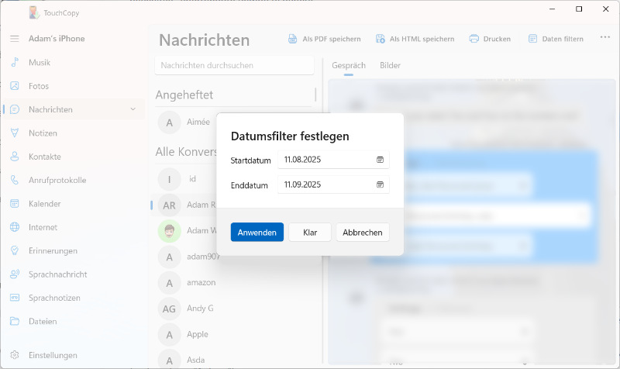Cancel the dialog with Abbrechen

click(x=362, y=233)
